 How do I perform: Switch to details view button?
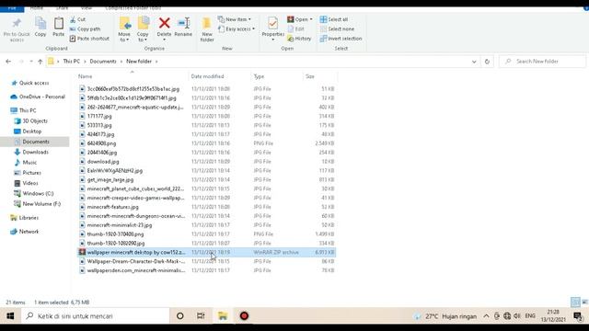tap(575, 302)
